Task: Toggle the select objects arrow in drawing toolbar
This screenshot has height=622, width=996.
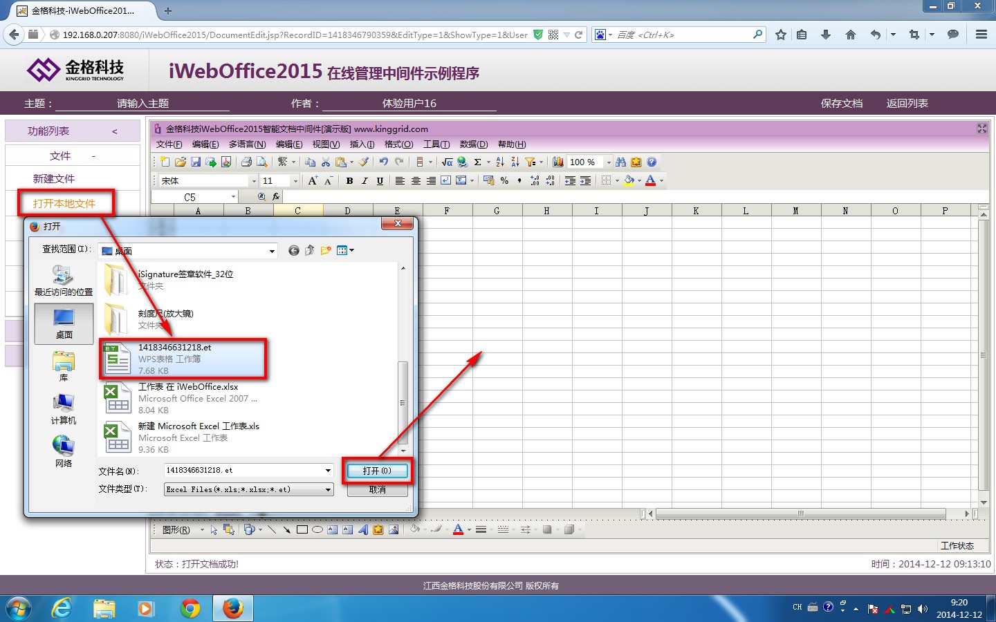Action: (214, 530)
